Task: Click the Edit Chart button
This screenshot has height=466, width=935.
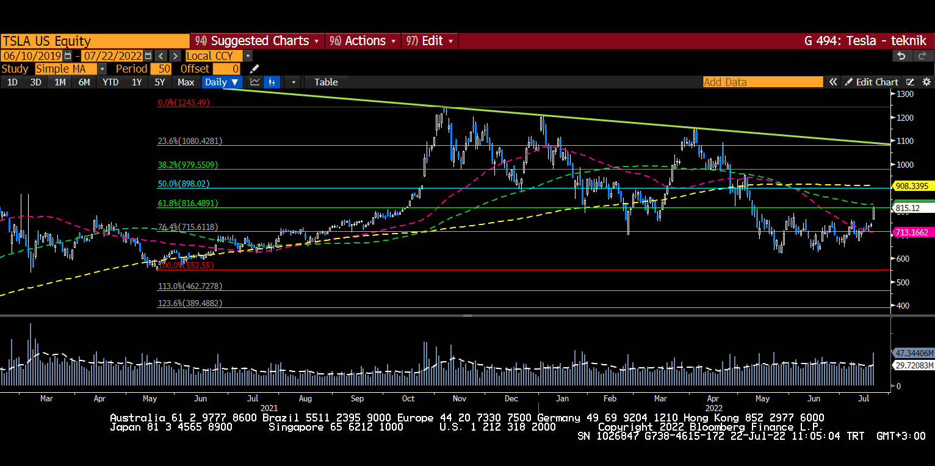Action: pyautogui.click(x=872, y=82)
